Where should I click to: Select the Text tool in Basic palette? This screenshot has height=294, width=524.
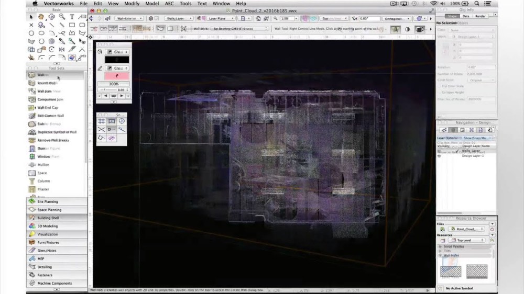click(x=72, y=17)
